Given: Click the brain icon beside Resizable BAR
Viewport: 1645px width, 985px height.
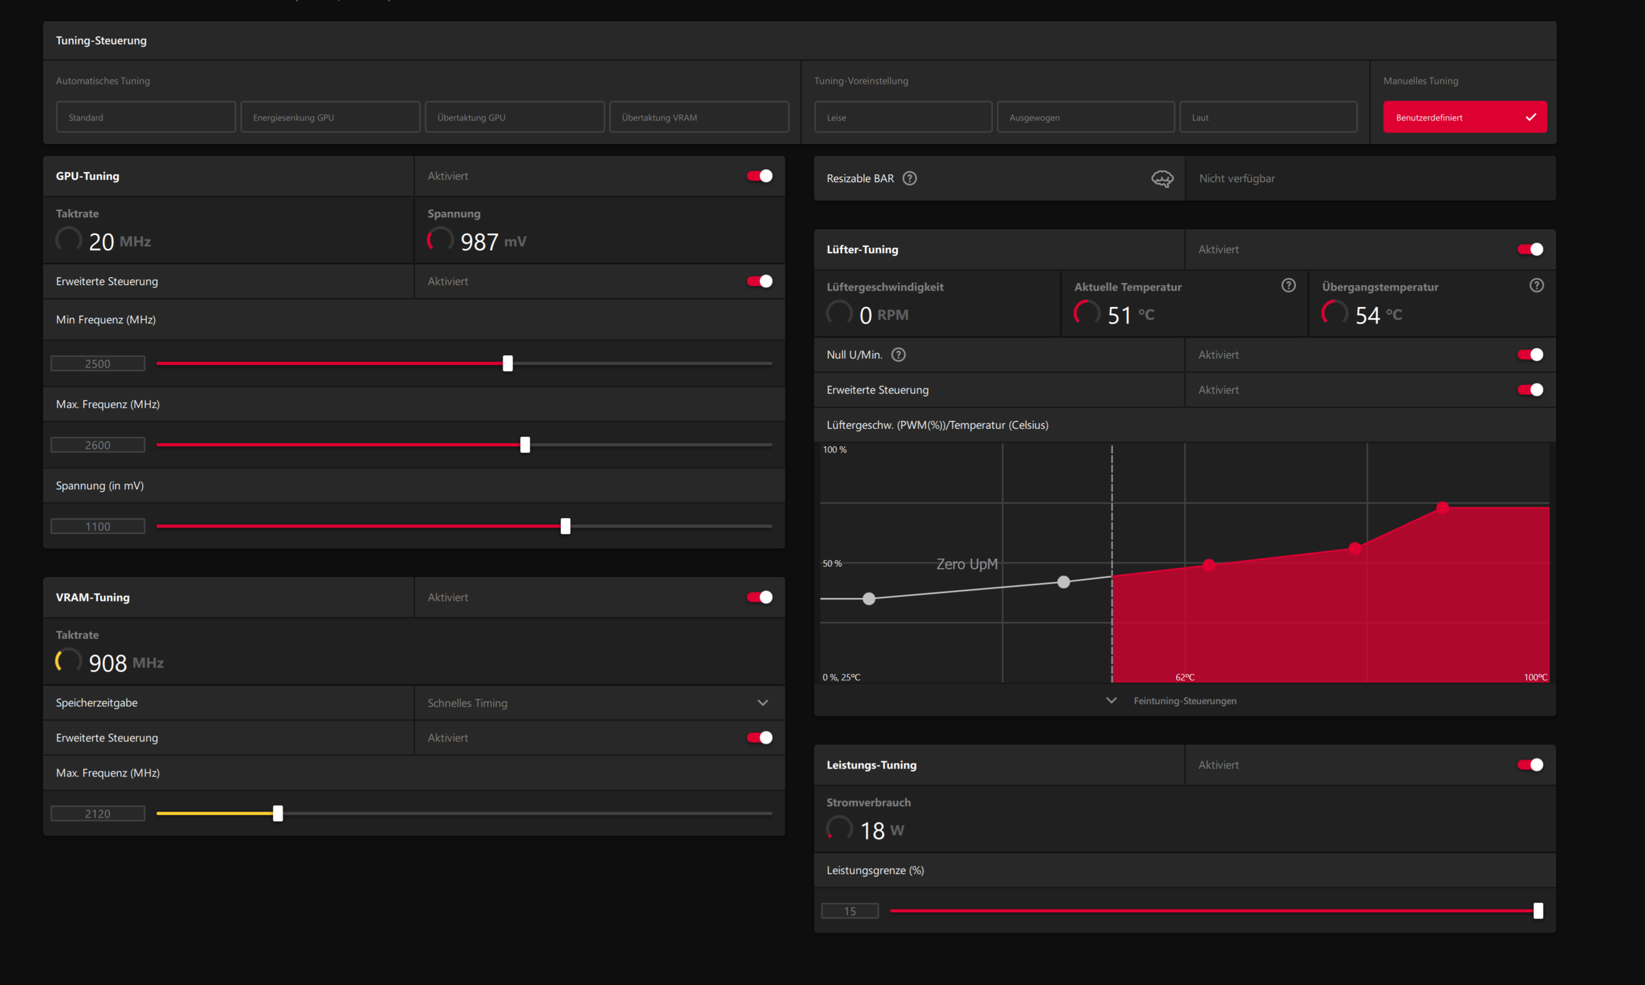Looking at the screenshot, I should 1162,178.
